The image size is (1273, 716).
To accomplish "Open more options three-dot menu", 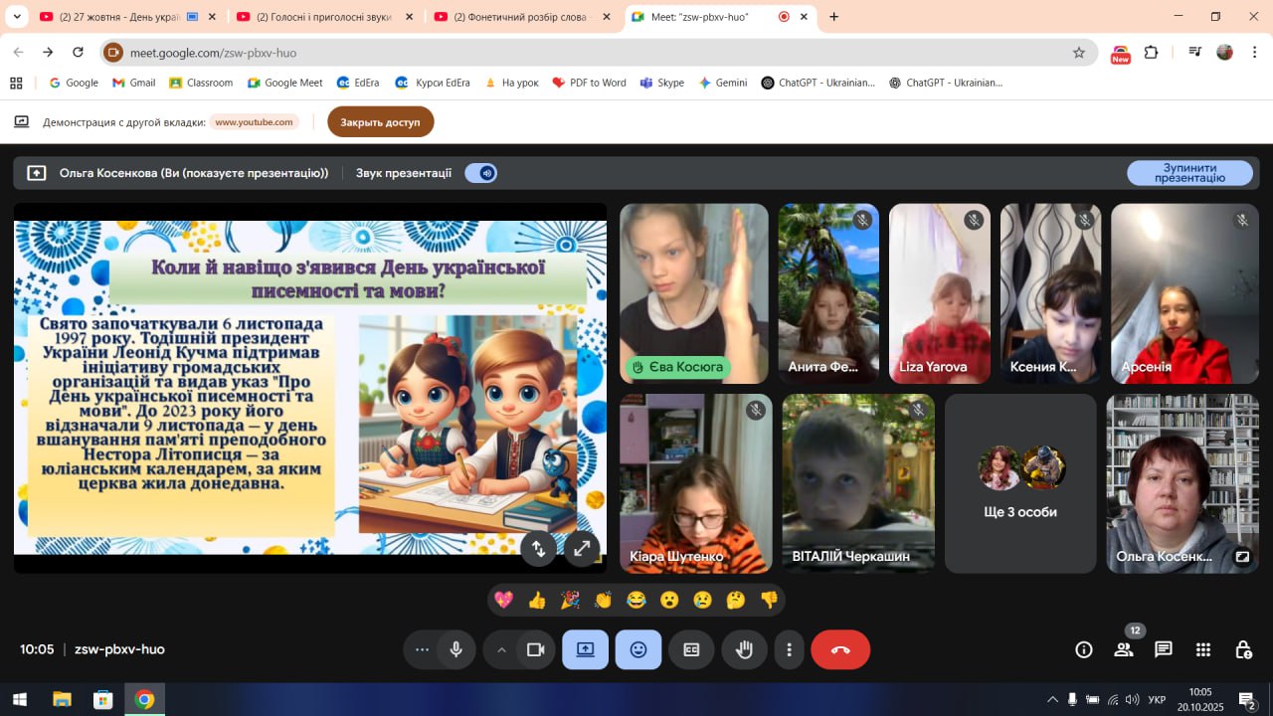I will click(789, 649).
